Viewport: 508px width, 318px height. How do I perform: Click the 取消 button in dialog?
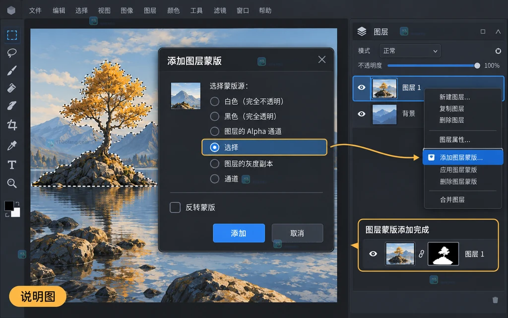(297, 233)
